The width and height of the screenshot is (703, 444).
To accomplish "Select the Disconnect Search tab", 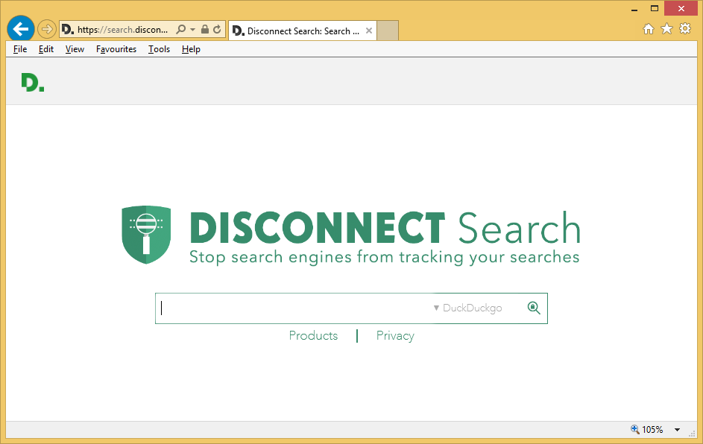I will click(x=298, y=31).
